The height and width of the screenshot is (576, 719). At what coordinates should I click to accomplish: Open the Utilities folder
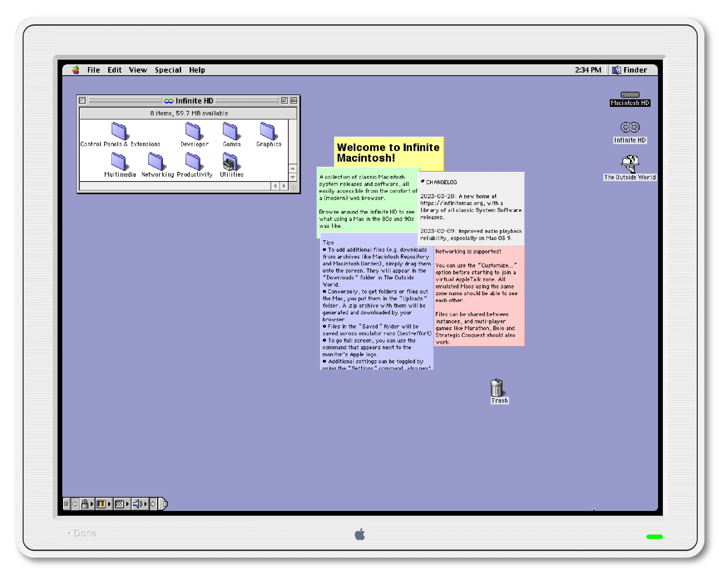(231, 162)
